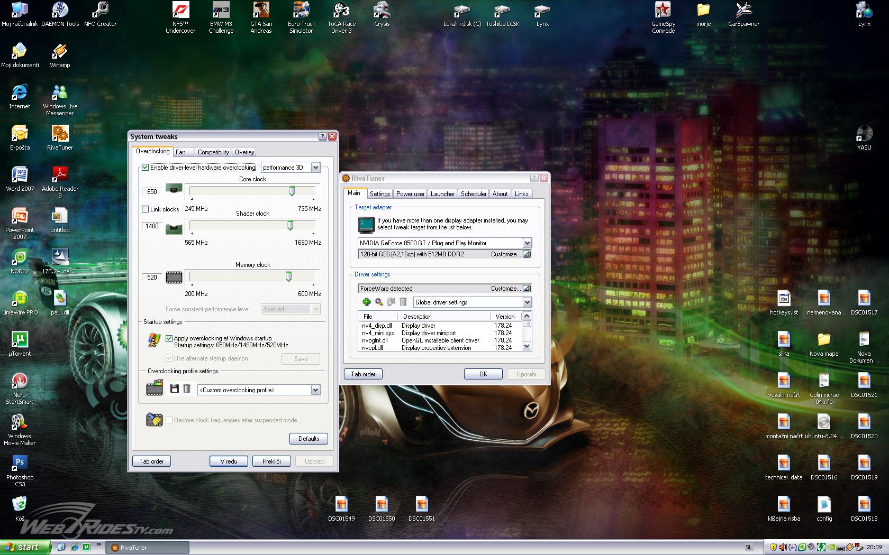Open the DSC01550 image file
The height and width of the screenshot is (555, 889).
click(x=382, y=508)
